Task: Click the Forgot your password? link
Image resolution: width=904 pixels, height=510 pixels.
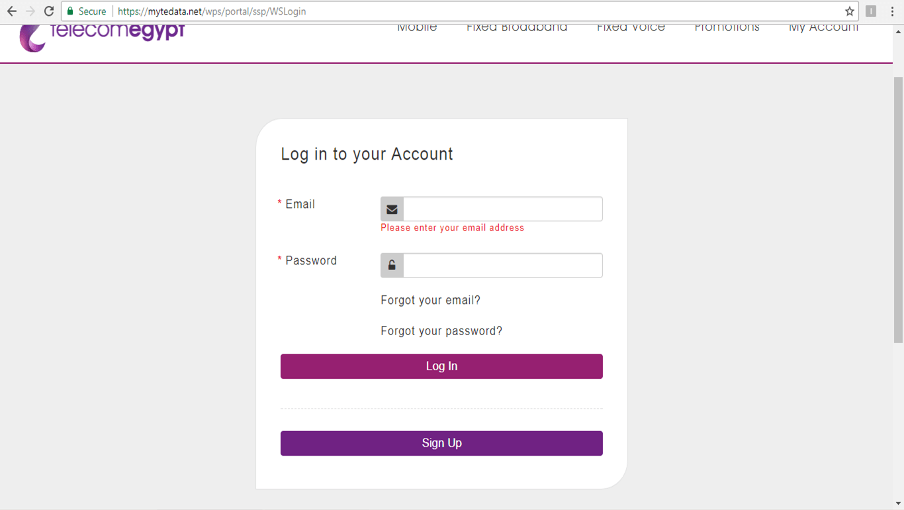Action: pos(441,331)
